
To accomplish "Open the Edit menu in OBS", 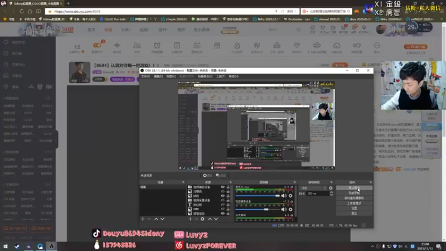I will pos(158,76).
